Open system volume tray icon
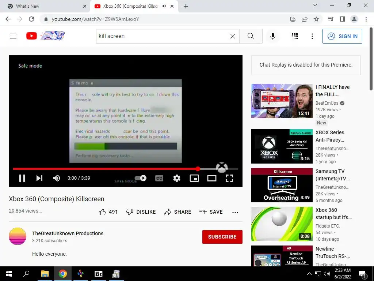The image size is (374, 281). coord(327,274)
